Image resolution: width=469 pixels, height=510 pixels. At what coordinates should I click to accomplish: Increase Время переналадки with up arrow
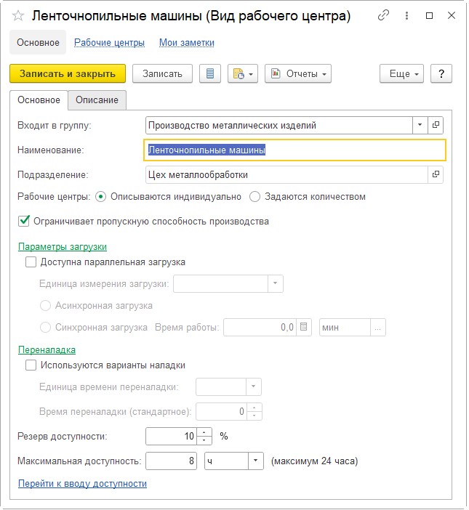(254, 408)
